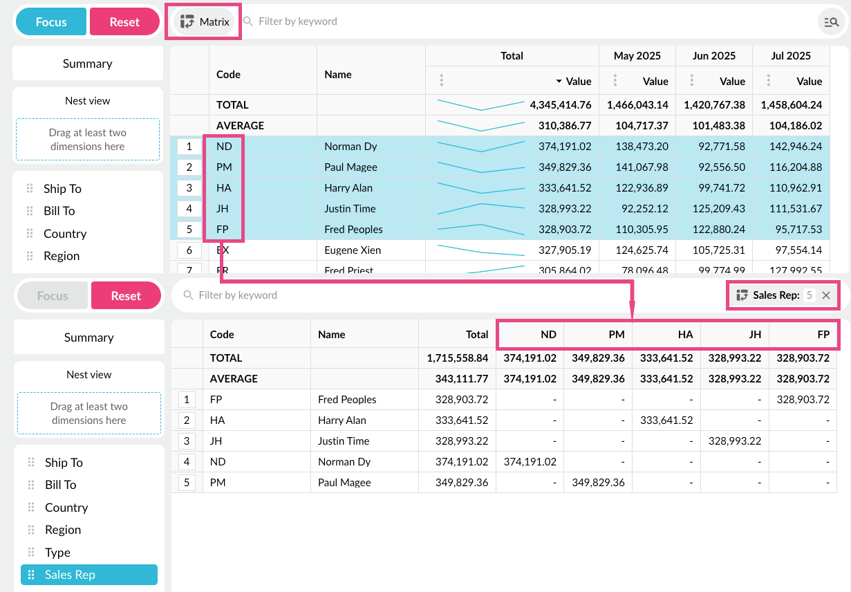851x592 pixels.
Task: Select row number 6 box for Eugene Xien
Action: (189, 250)
